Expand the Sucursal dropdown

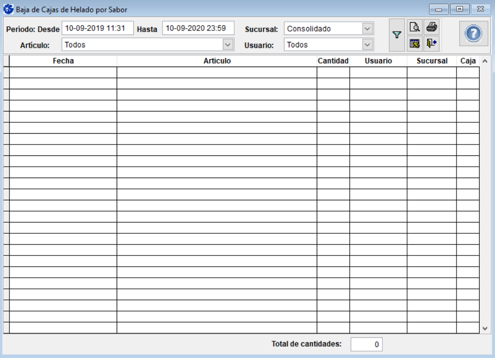[x=367, y=29]
